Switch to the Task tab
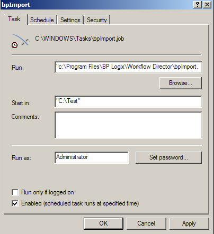214x234 pixels. click(15, 19)
